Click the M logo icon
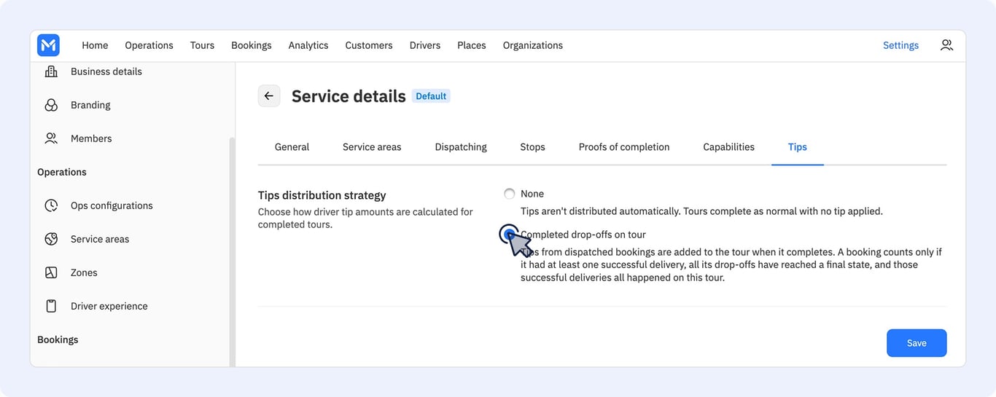Screen dimensions: 996x397 coord(48,45)
